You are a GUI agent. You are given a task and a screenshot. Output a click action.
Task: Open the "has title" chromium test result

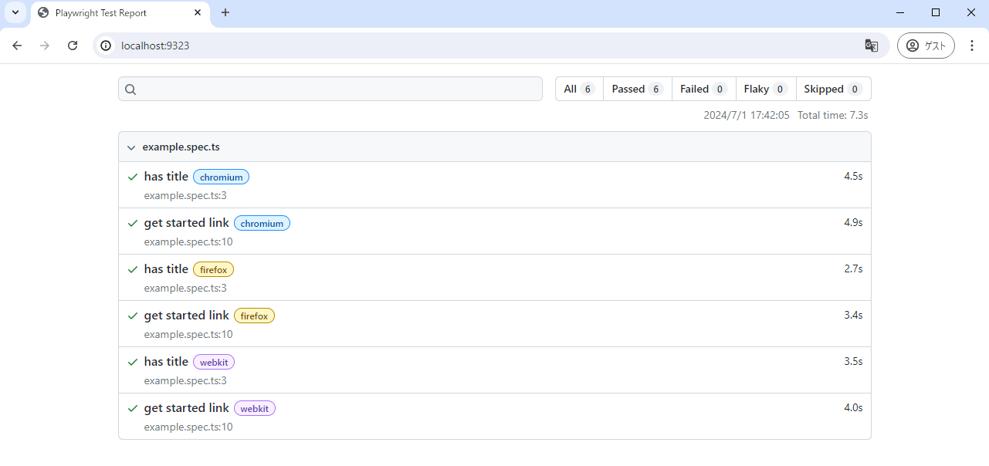coord(166,177)
